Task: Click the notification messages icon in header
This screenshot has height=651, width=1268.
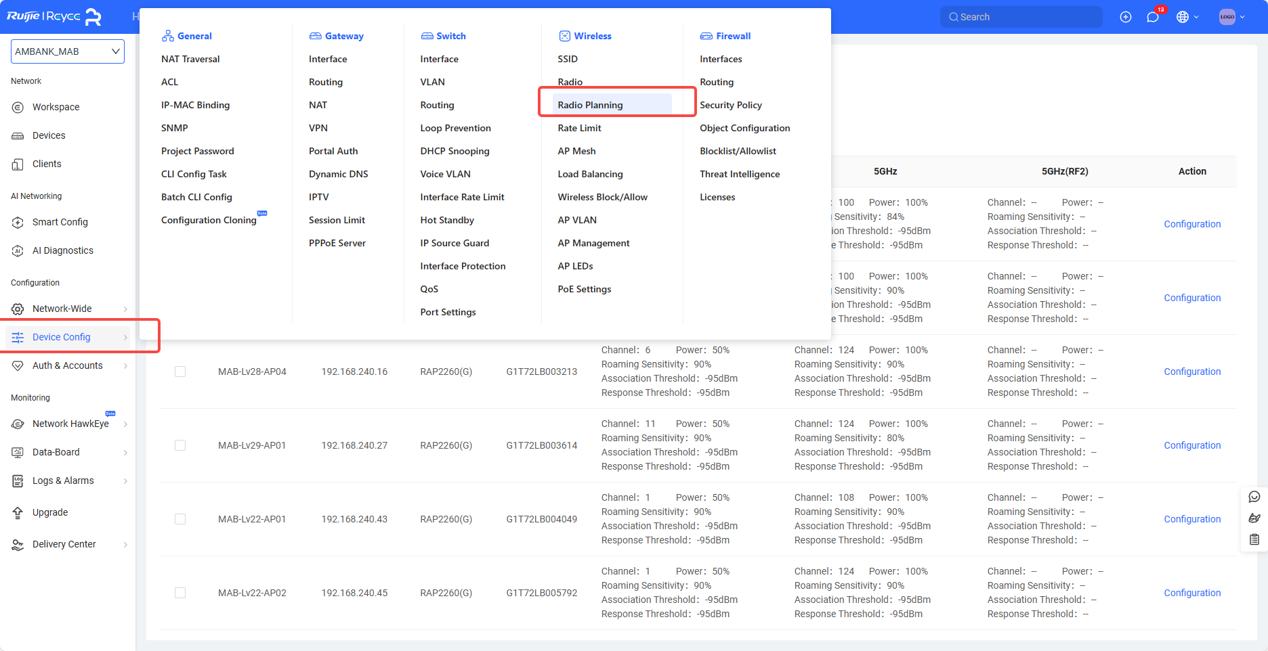Action: pos(1153,17)
